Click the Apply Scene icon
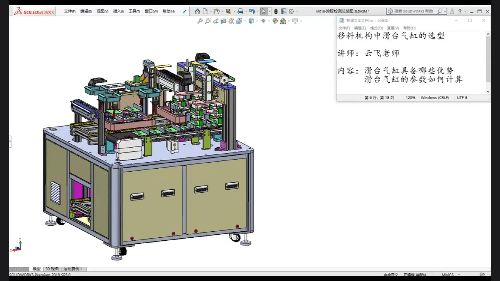 coord(283,21)
